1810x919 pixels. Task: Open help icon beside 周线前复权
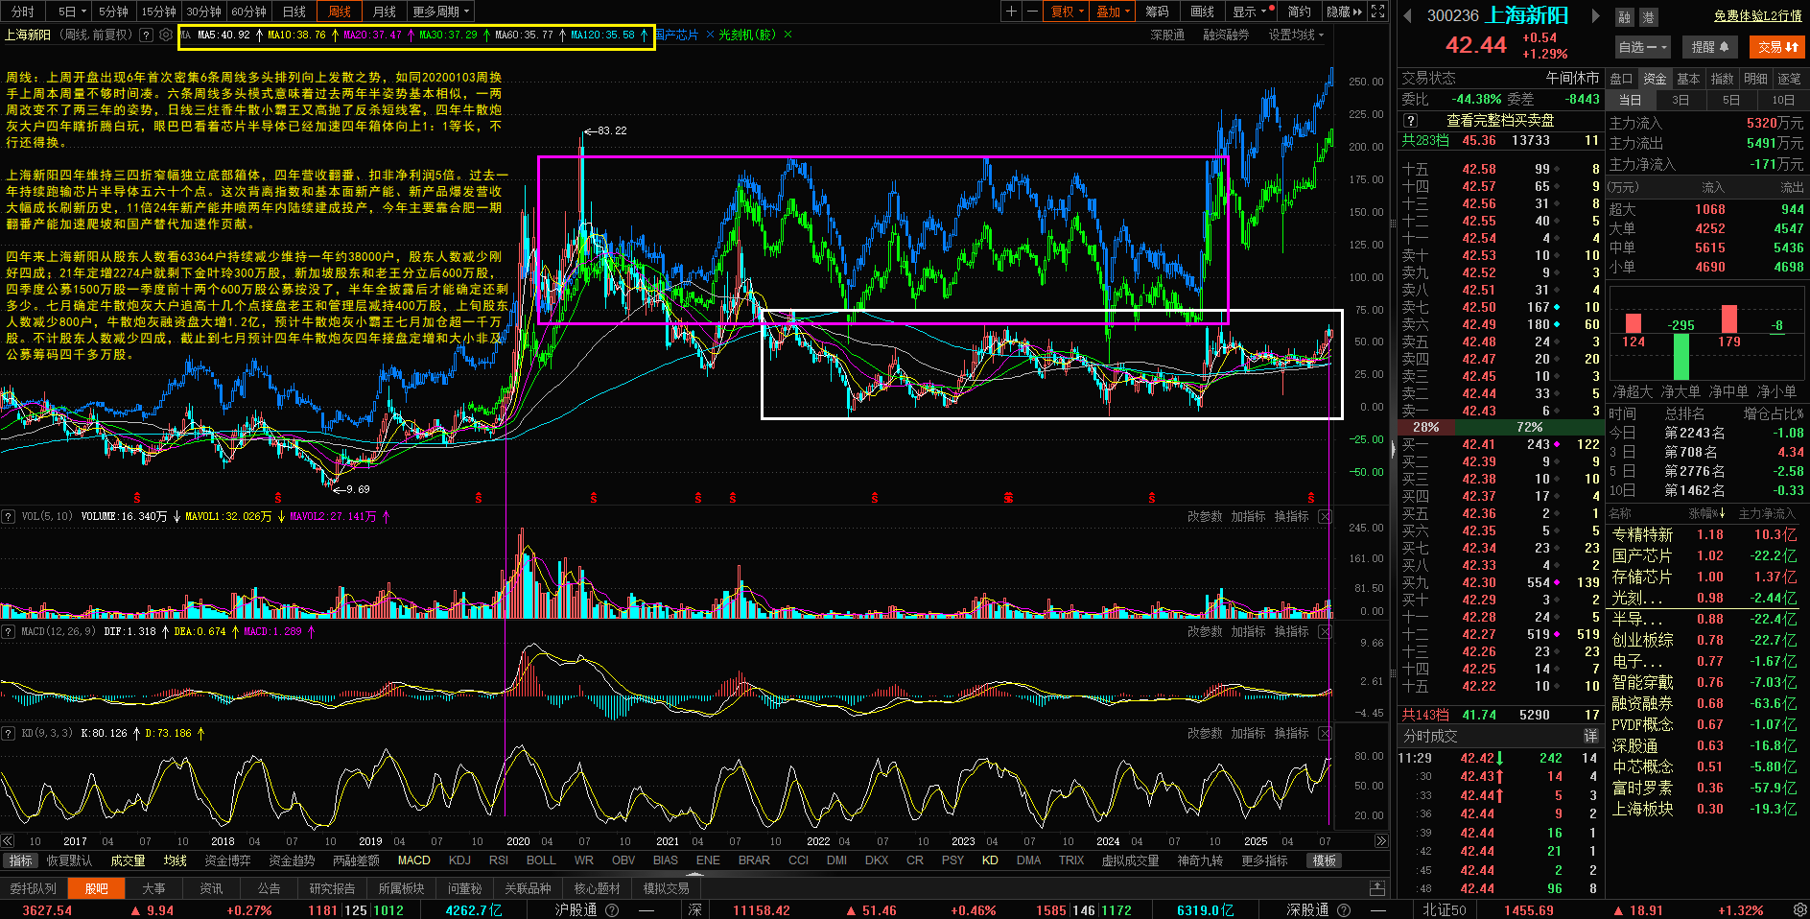[x=146, y=35]
